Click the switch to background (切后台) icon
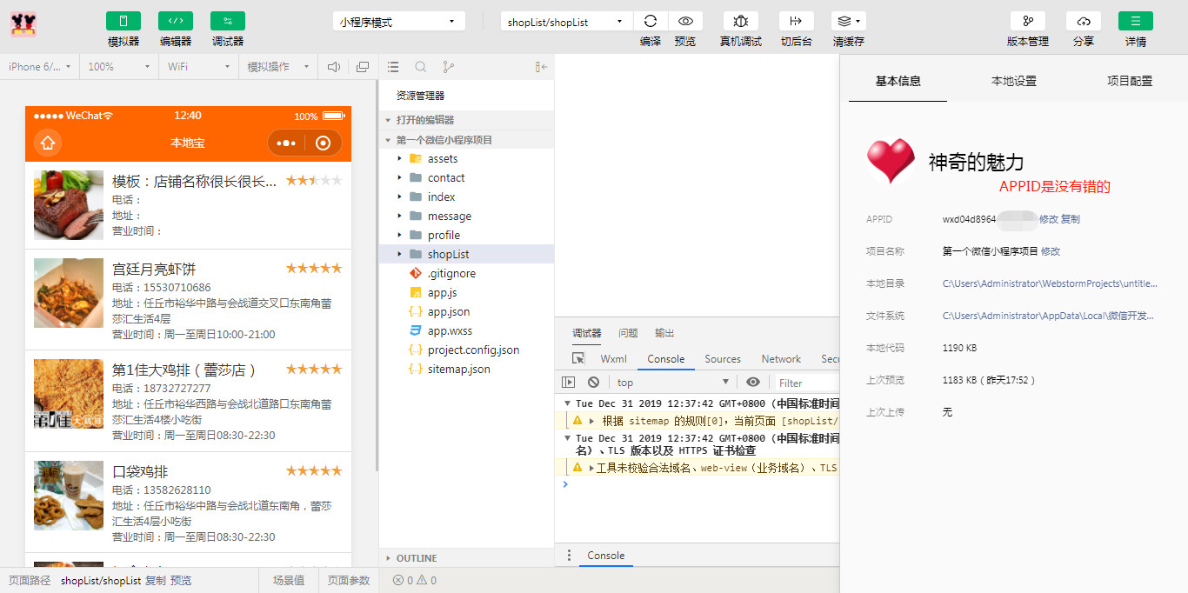The height and width of the screenshot is (593, 1188). [x=796, y=21]
